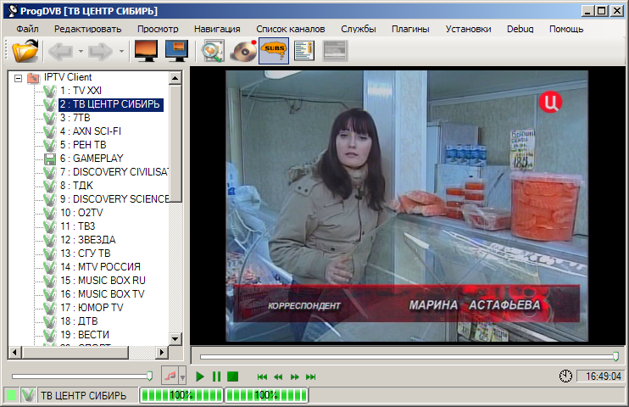This screenshot has width=629, height=407.
Task: Select channel 14 : MTV РОССИЯ
Action: point(100,267)
